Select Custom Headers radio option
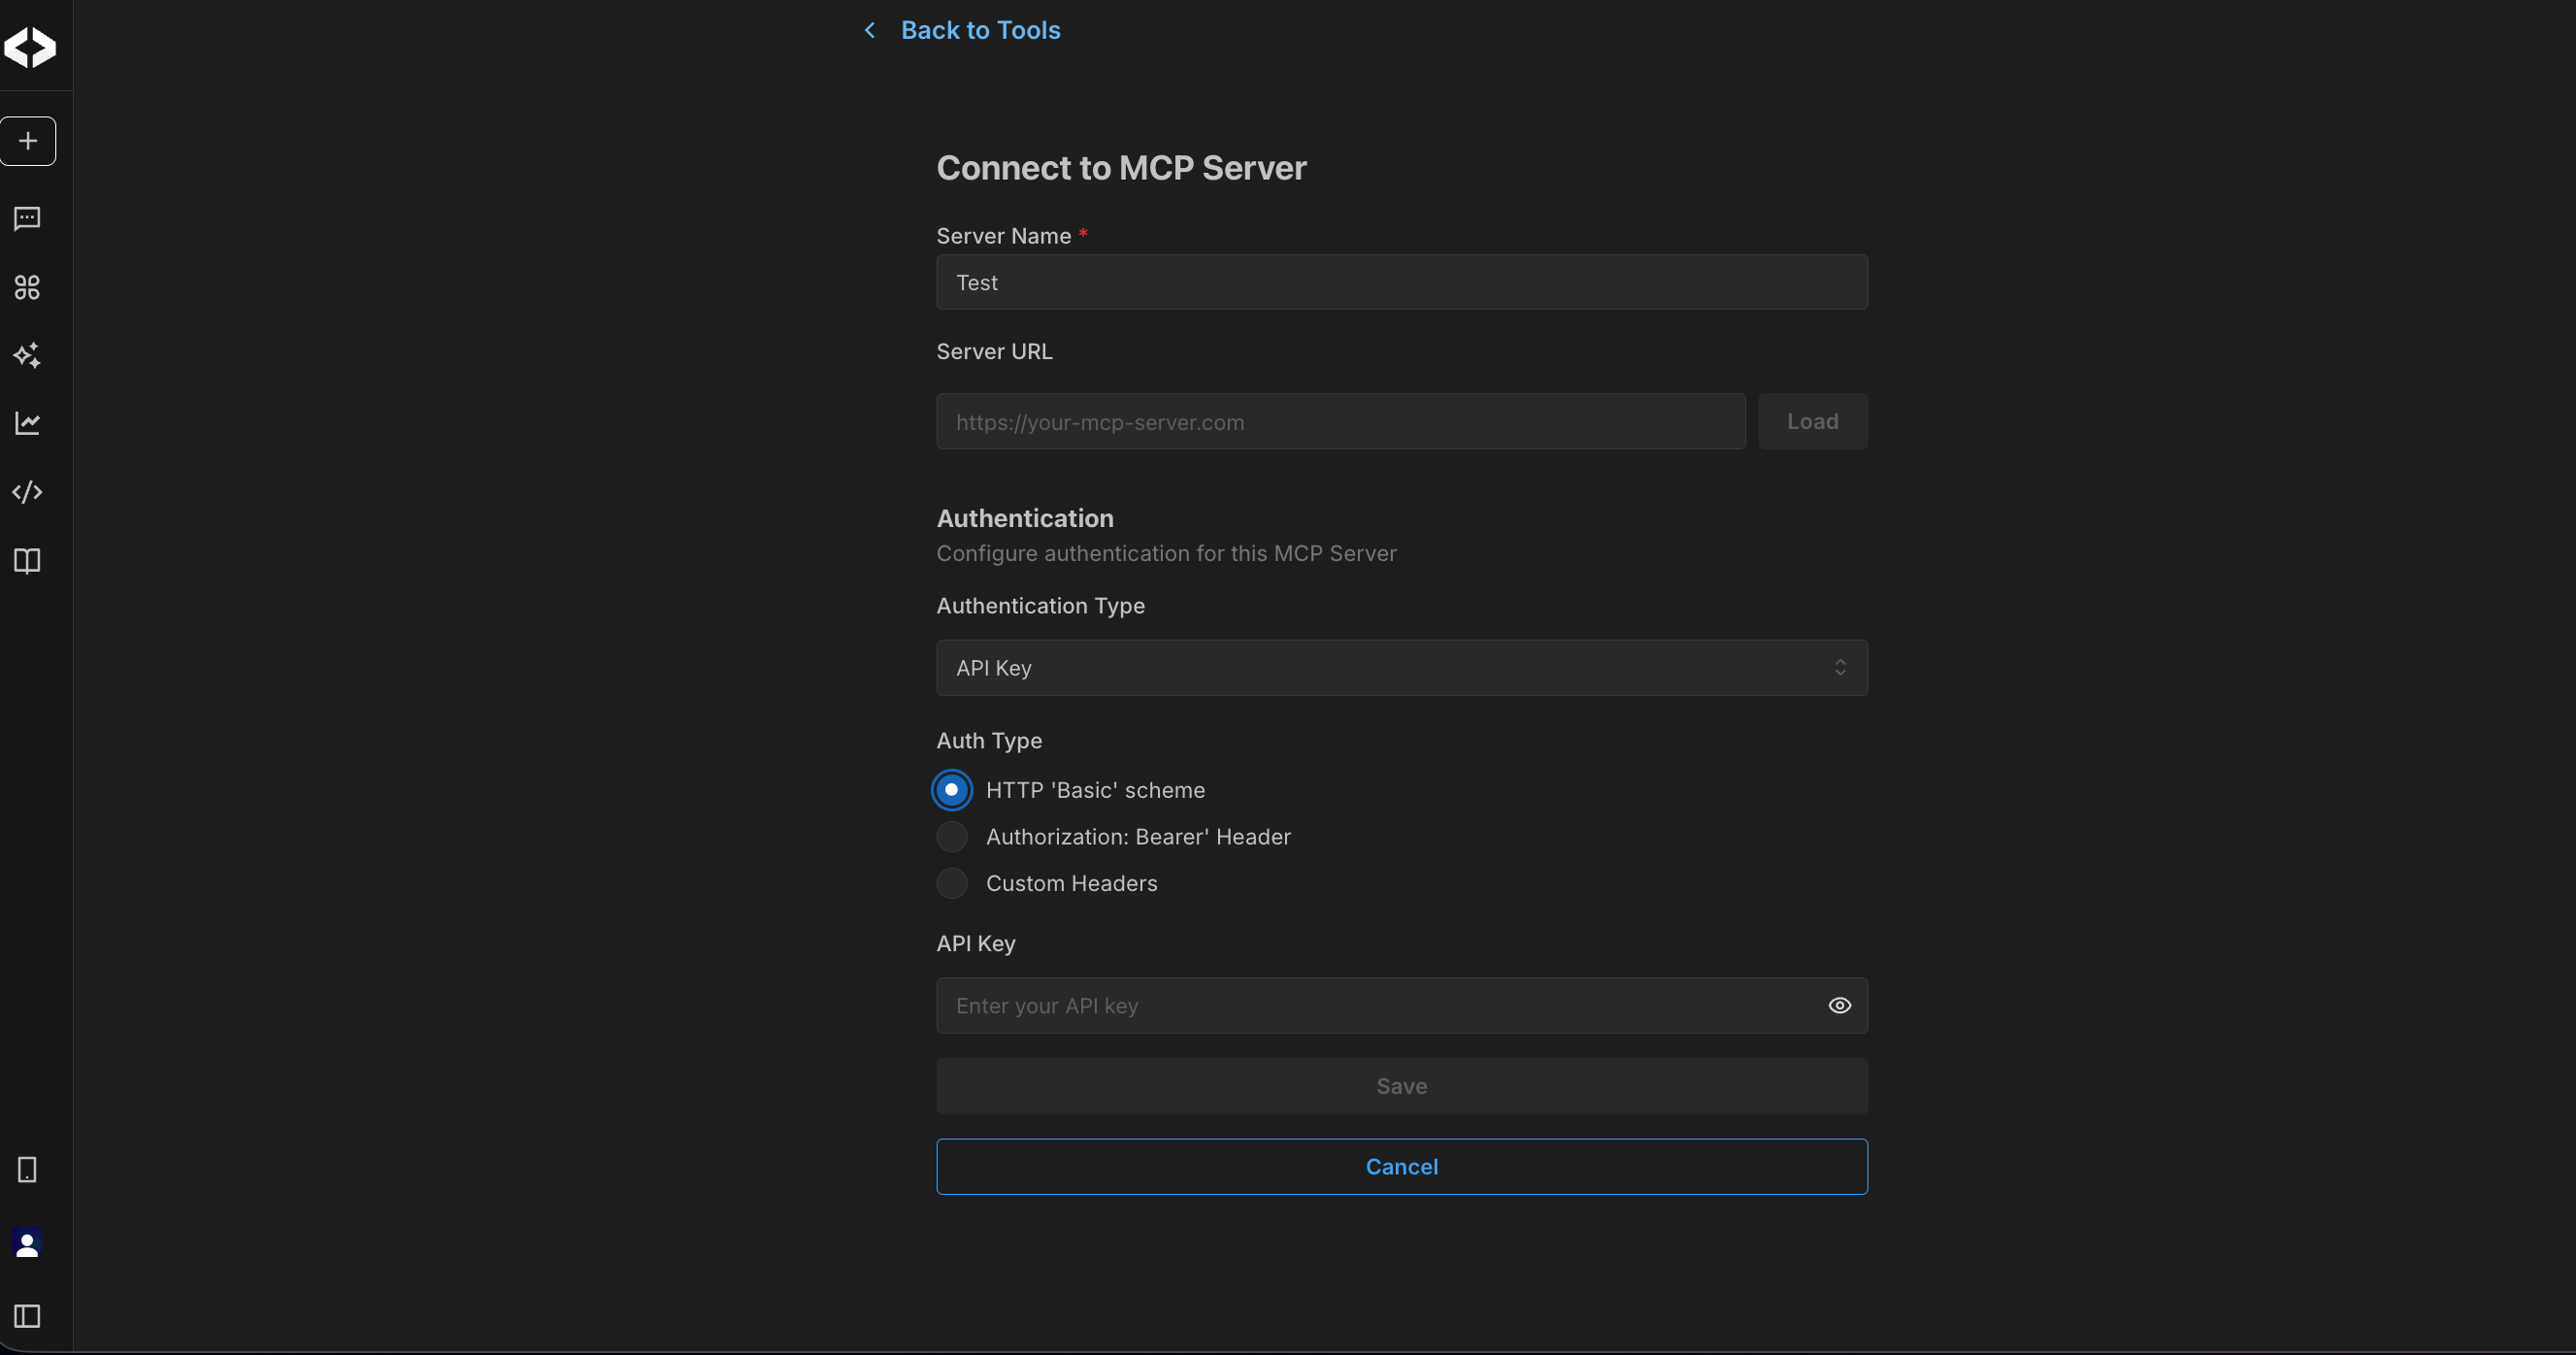This screenshot has width=2576, height=1355. click(x=951, y=883)
